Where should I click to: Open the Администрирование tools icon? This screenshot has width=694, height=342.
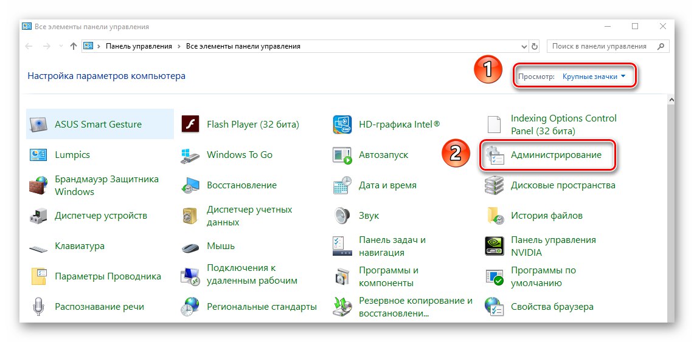[x=494, y=155]
